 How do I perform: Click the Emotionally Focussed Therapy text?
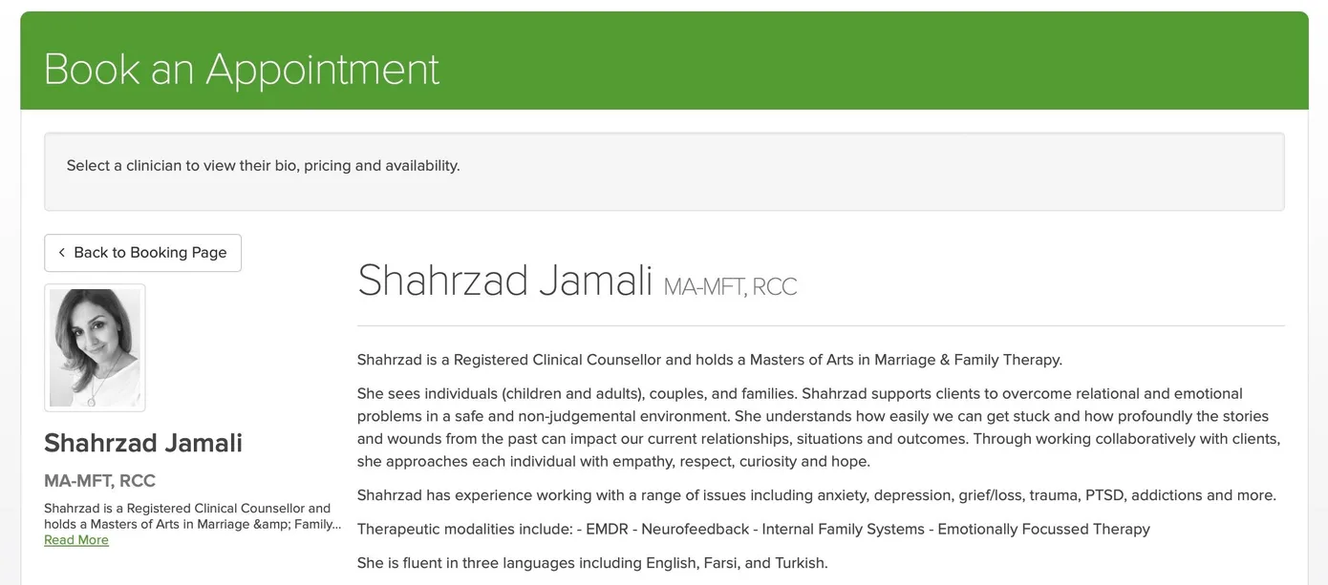pos(1043,529)
